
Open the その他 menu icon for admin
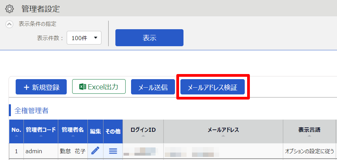coord(113,151)
